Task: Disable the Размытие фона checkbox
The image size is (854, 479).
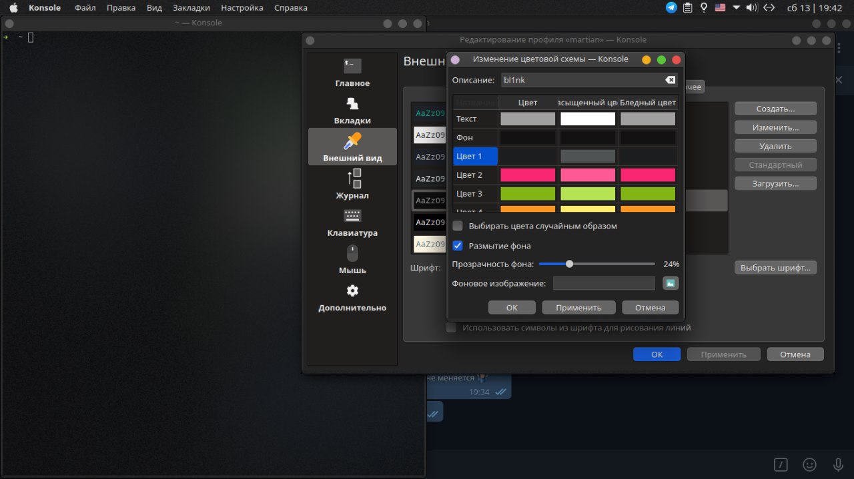Action: coord(458,246)
